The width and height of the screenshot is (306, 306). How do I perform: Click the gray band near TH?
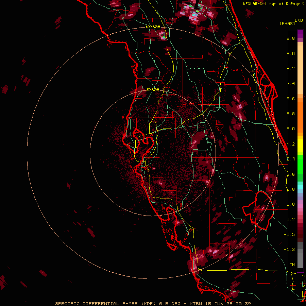pos(300,258)
